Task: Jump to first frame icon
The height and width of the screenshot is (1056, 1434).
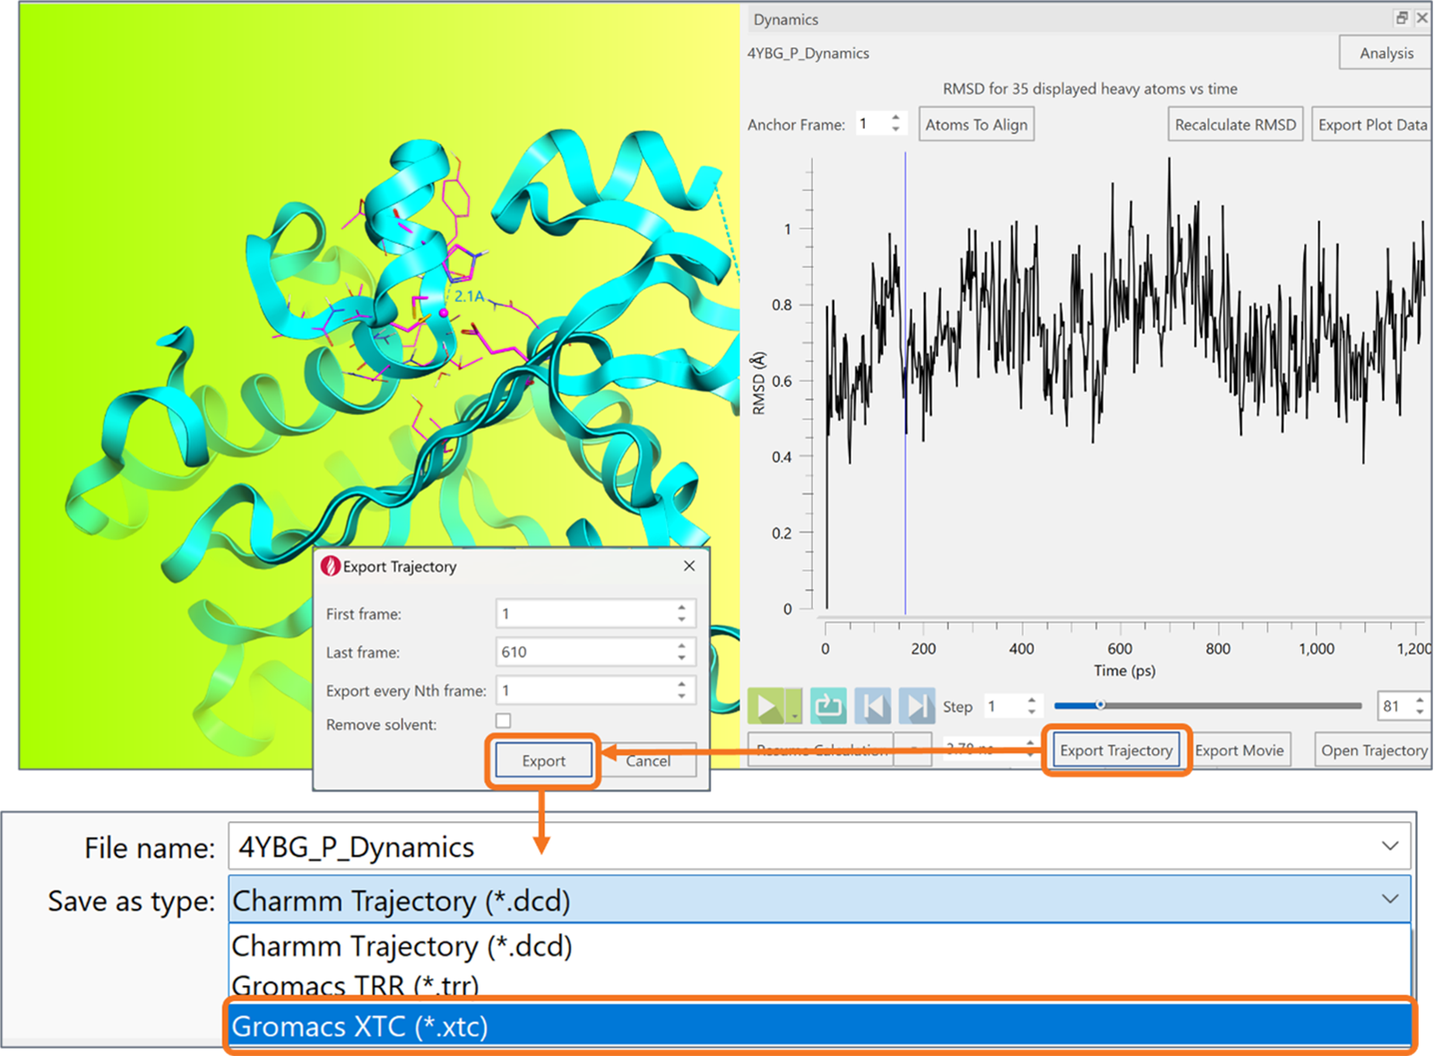Action: [873, 706]
